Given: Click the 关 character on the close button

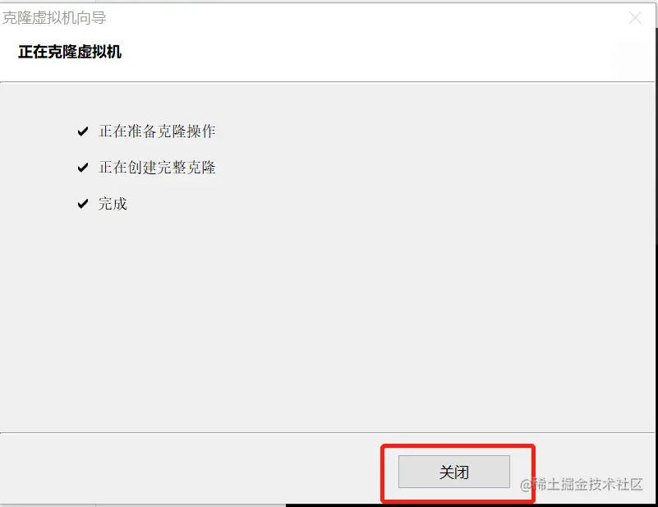Looking at the screenshot, I should point(447,472).
